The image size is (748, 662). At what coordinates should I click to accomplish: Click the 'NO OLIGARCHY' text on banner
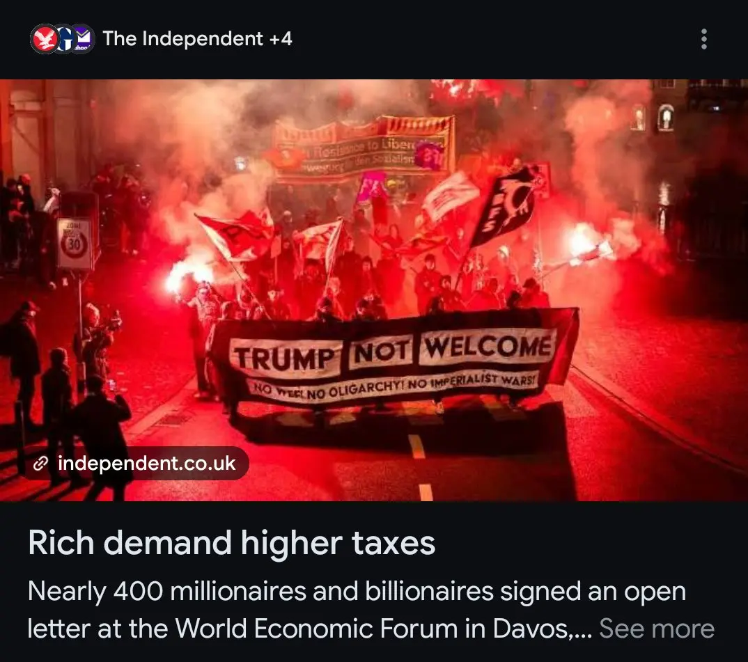click(355, 391)
